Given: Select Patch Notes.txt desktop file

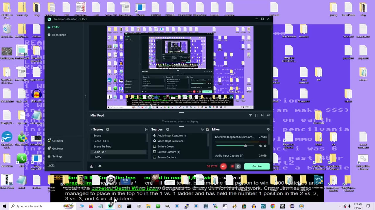Looking at the screenshot, I should click(x=304, y=75).
